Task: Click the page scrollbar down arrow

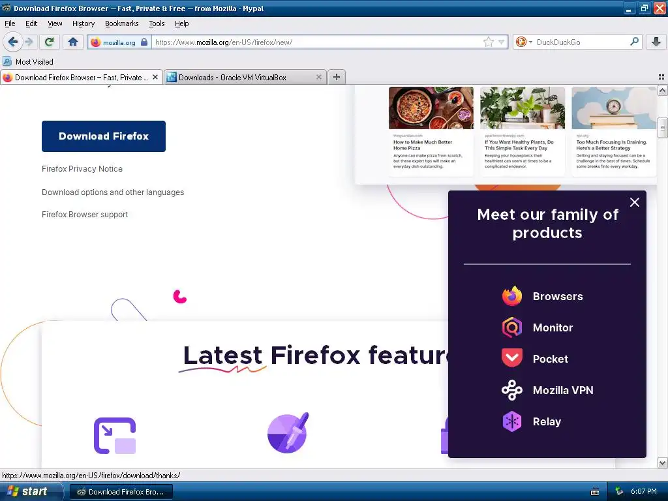Action: (x=662, y=463)
